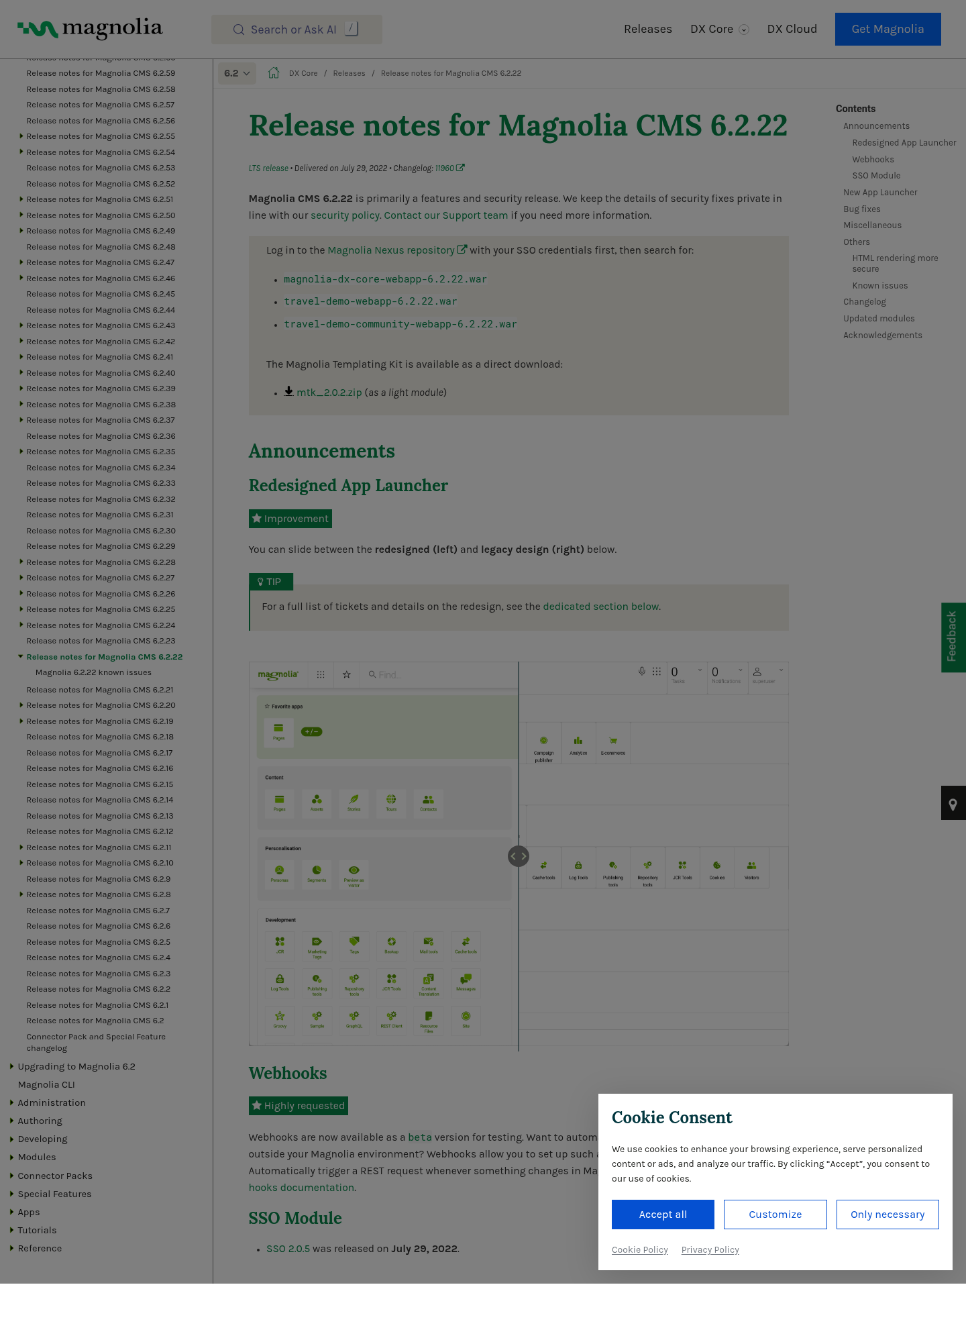Click the mtk_2.0.2.zip download icon

pos(288,391)
